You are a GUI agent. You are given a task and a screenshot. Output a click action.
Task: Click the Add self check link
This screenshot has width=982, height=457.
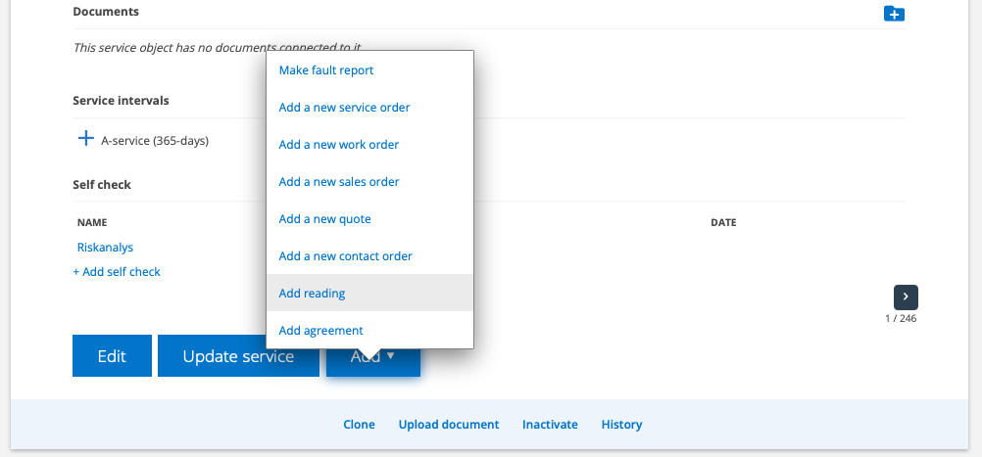click(117, 272)
